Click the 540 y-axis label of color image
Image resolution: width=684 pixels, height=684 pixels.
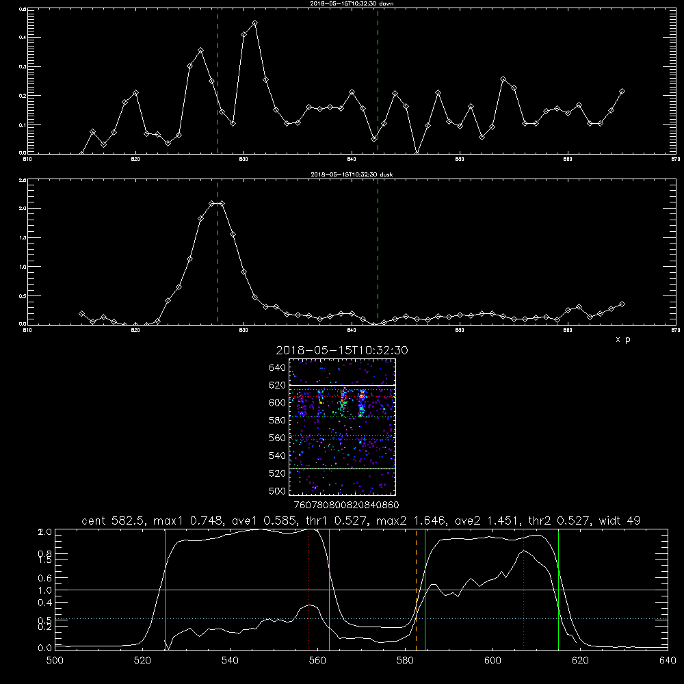[278, 456]
